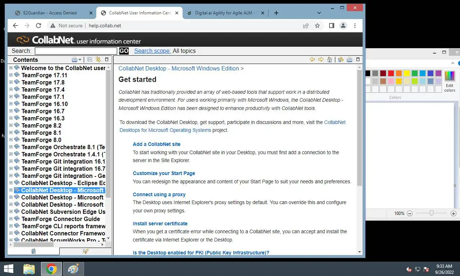Open the Chrome three-dot menu
This screenshot has width=460, height=276.
point(355,26)
